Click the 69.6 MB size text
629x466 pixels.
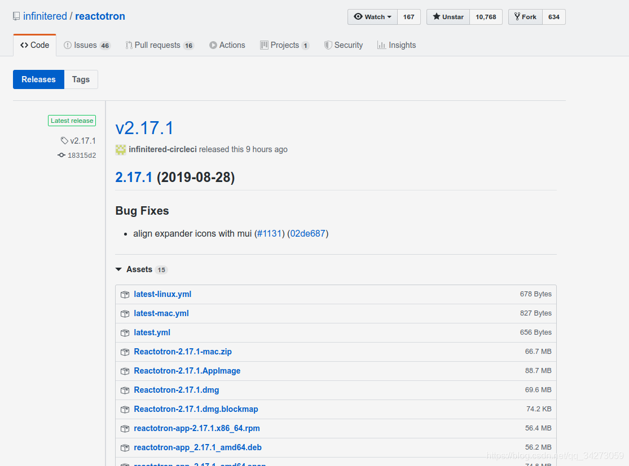tap(538, 390)
